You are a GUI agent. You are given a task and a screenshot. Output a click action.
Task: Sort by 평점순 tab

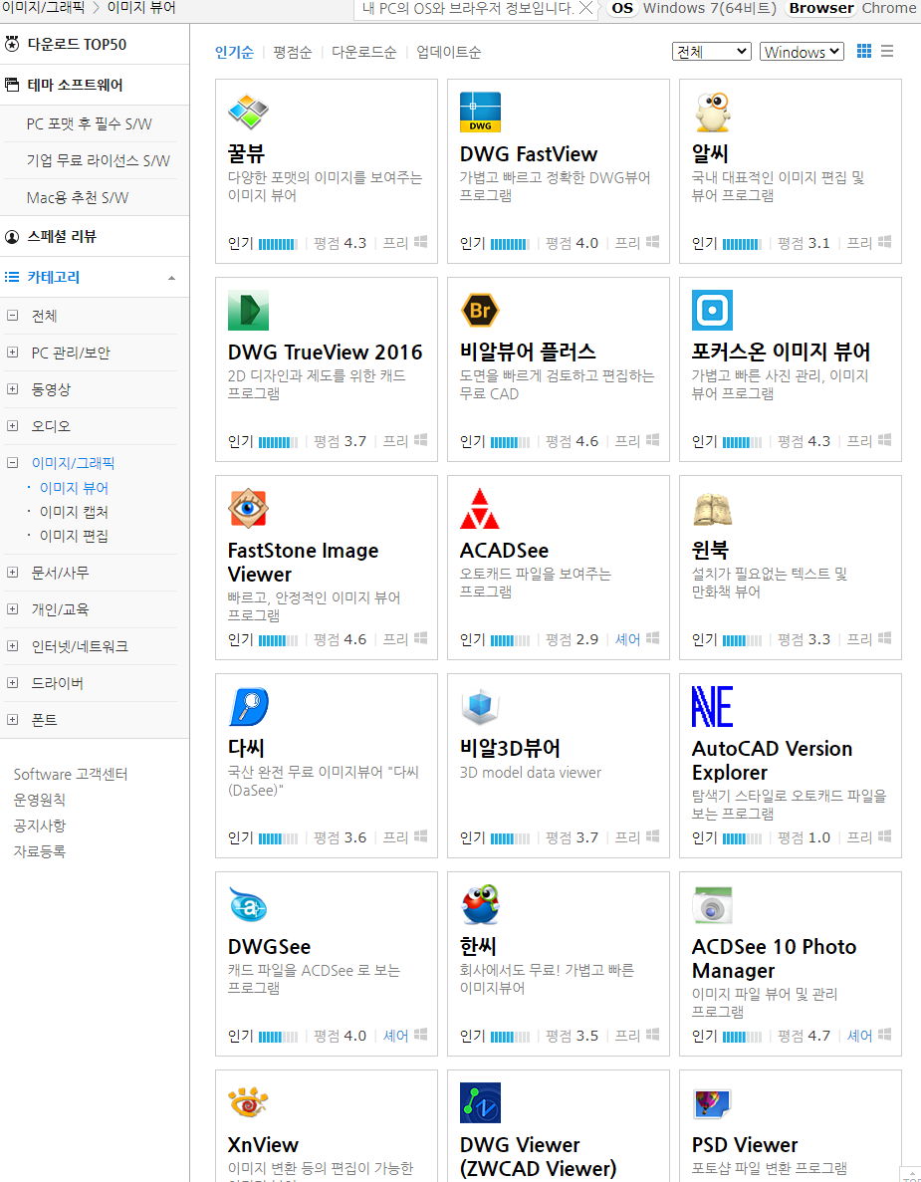(x=293, y=52)
